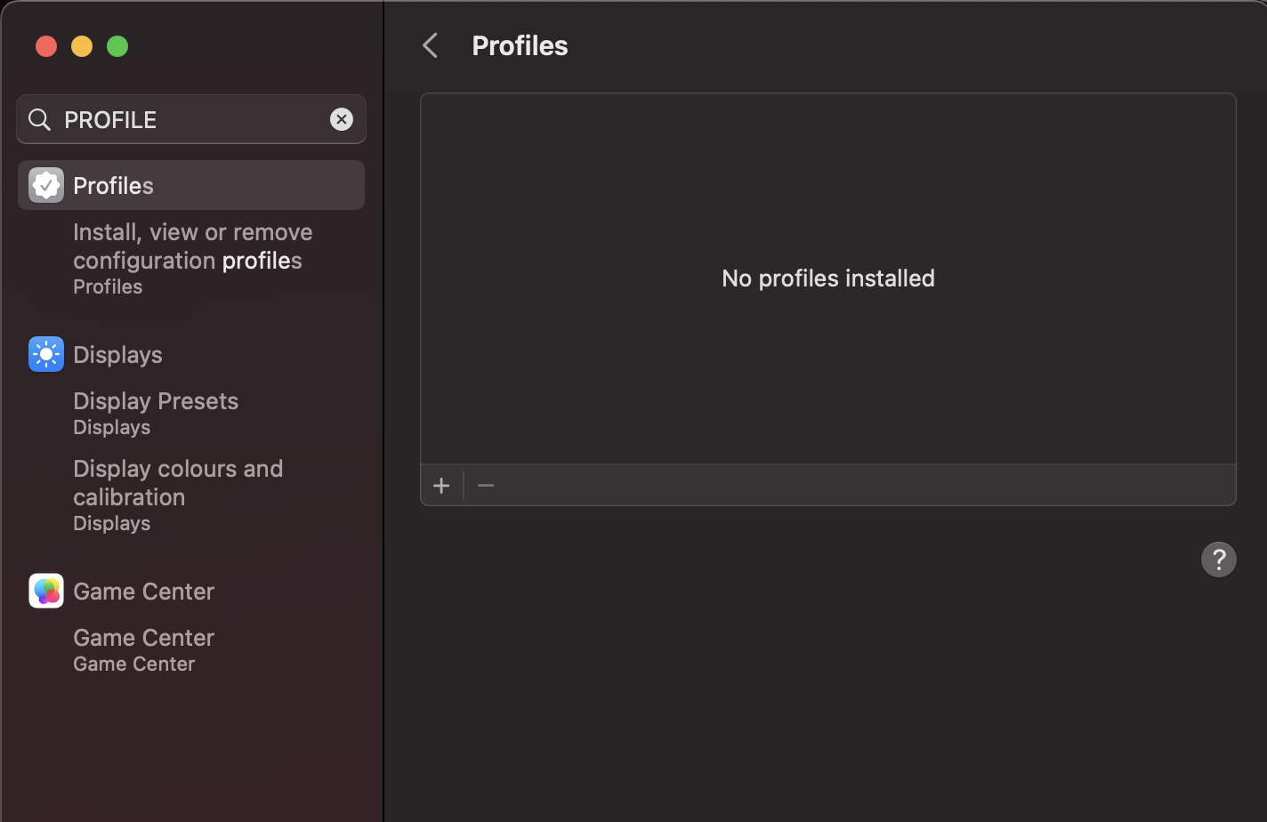
Task: Open Game Center sidebar category
Action: [144, 591]
